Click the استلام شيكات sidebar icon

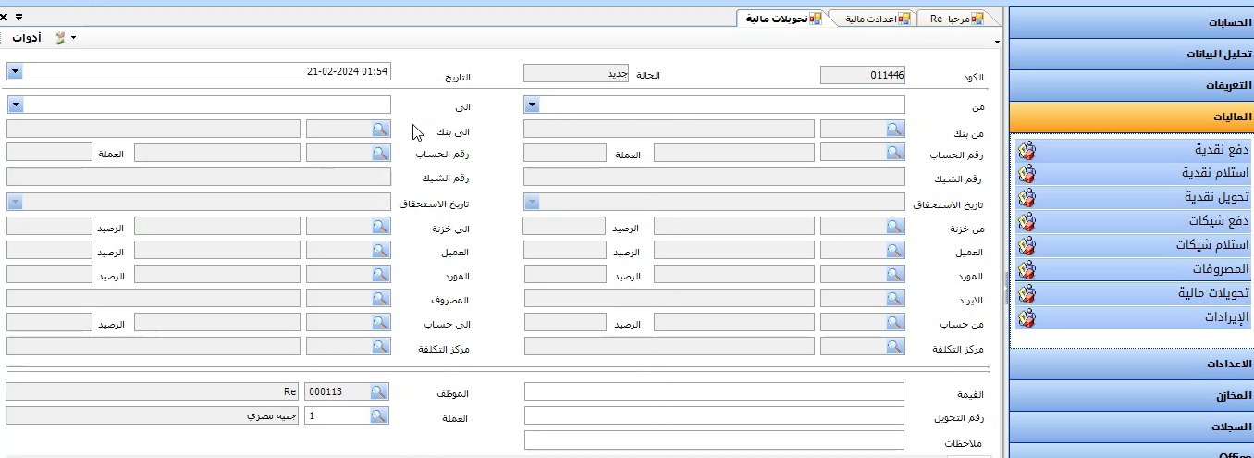(x=1026, y=246)
